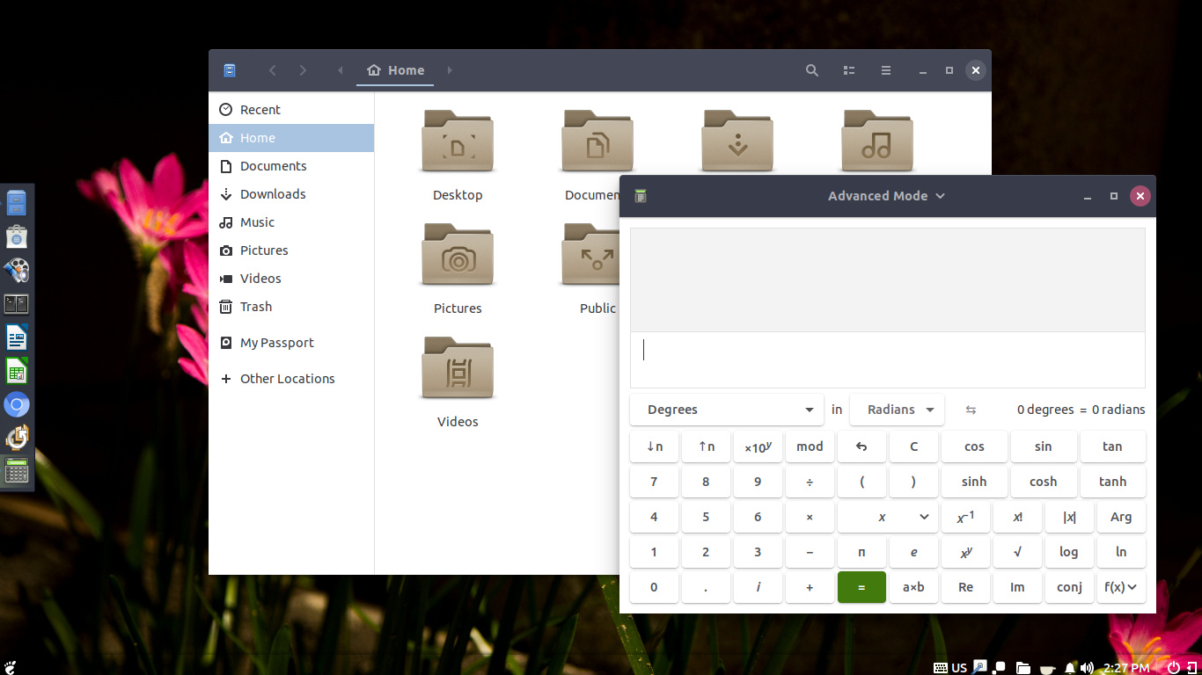The width and height of the screenshot is (1202, 675).
Task: Toggle superscript number mode ↑n
Action: tap(706, 446)
